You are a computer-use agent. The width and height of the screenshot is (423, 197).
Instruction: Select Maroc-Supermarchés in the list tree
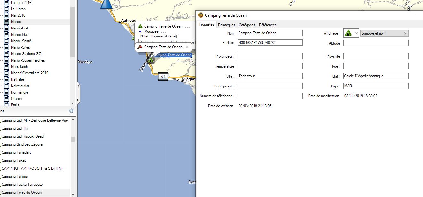(28, 60)
